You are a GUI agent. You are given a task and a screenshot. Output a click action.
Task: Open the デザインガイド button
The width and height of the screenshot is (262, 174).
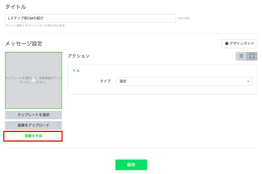point(239,44)
